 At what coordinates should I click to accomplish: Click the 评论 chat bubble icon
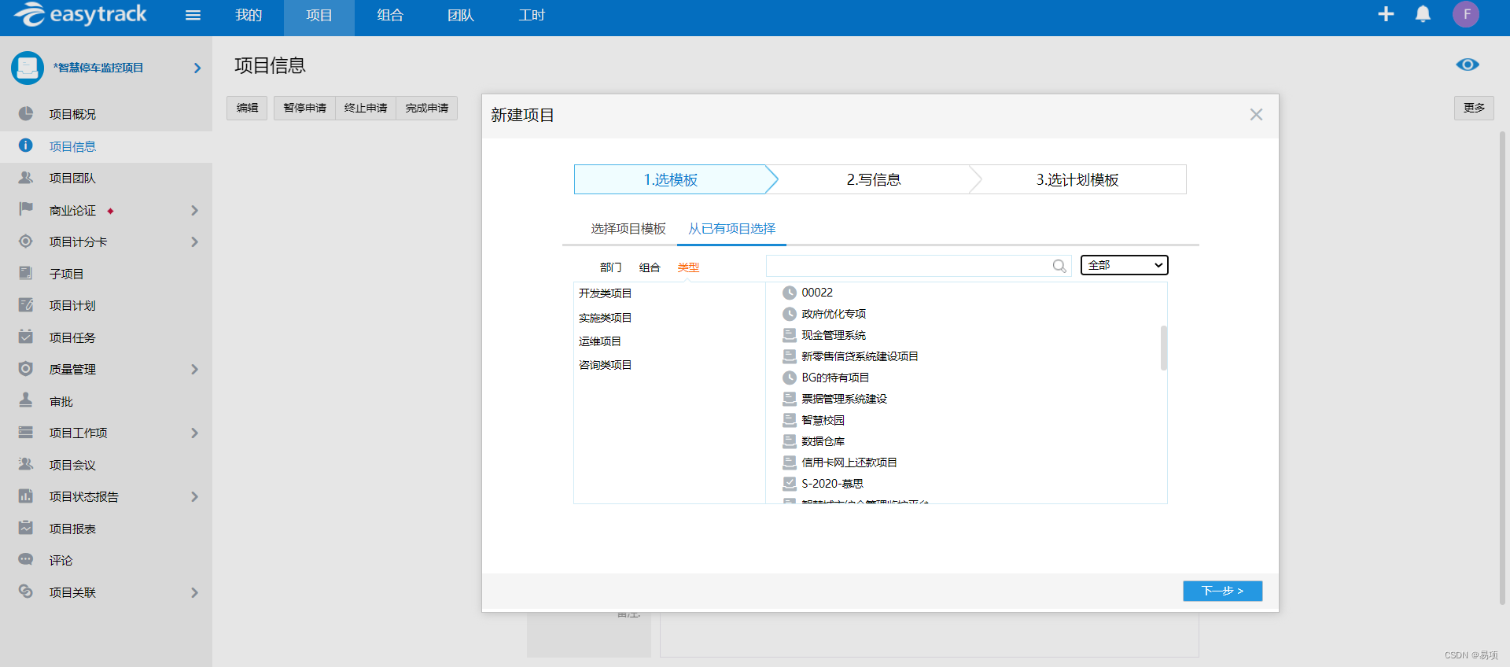coord(26,560)
